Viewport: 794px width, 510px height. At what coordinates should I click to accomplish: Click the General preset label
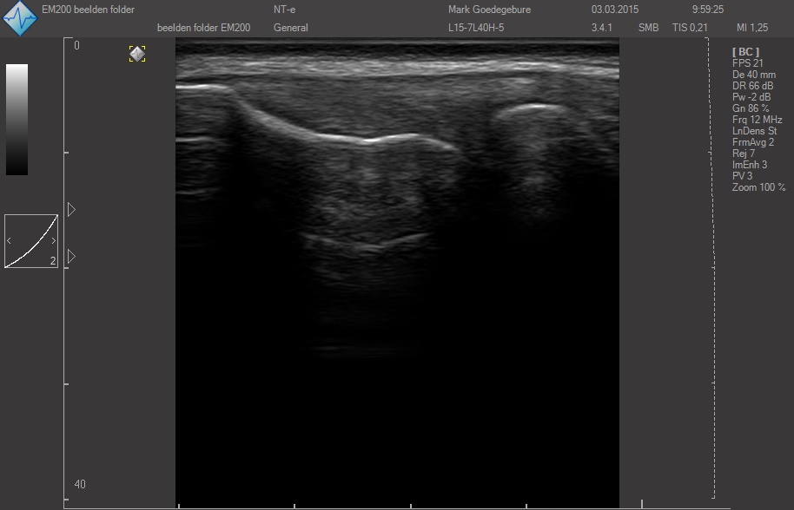click(x=291, y=28)
